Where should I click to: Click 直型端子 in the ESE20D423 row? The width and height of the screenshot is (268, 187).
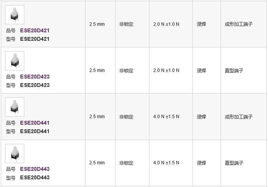pos(234,70)
